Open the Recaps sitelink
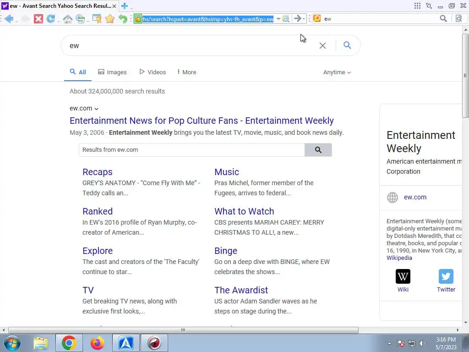This screenshot has width=469, height=352. point(98,172)
